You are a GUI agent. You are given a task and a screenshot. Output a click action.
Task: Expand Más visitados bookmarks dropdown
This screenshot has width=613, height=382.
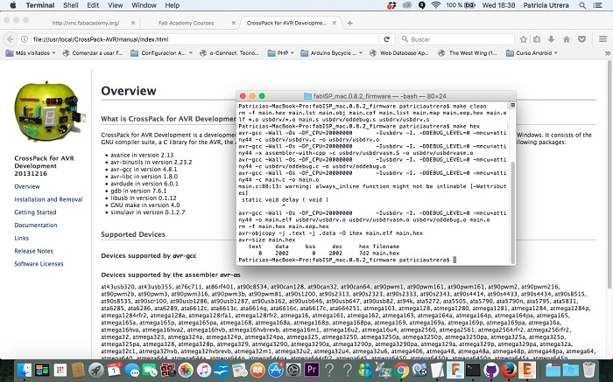[x=31, y=52]
